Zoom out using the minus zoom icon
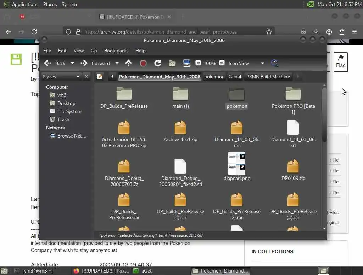363x275 pixels. [x=198, y=63]
